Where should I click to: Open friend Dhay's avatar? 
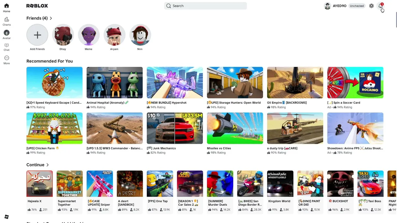tap(63, 35)
